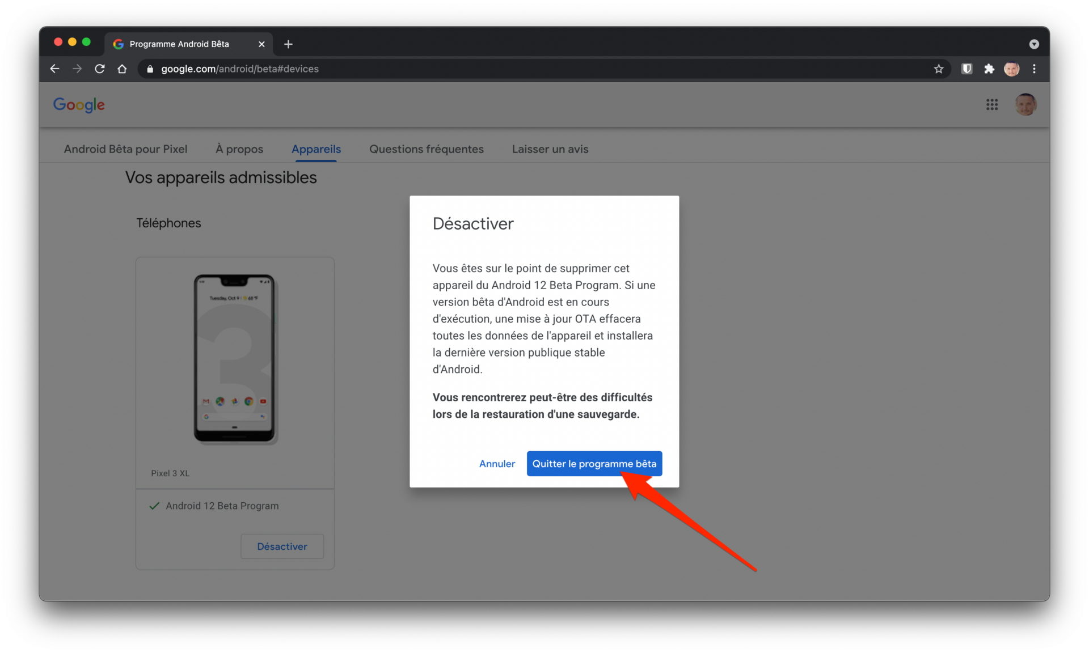Open a new tab with the plus button
This screenshot has height=653, width=1089.
click(288, 44)
